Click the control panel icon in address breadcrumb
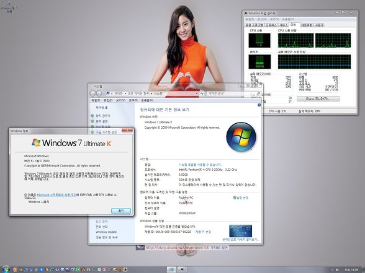Viewport: 365px width, 273px height. click(108, 93)
